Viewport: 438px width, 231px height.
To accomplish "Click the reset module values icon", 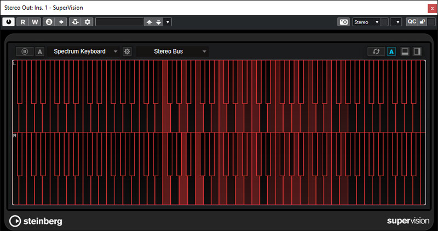I will [x=376, y=51].
